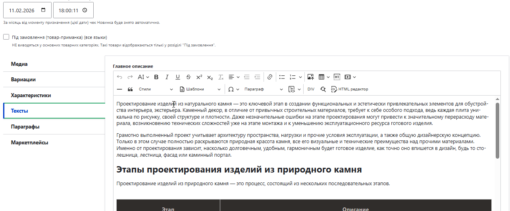Open the font size (AI) tool
The width and height of the screenshot is (510, 211).
pos(141,77)
